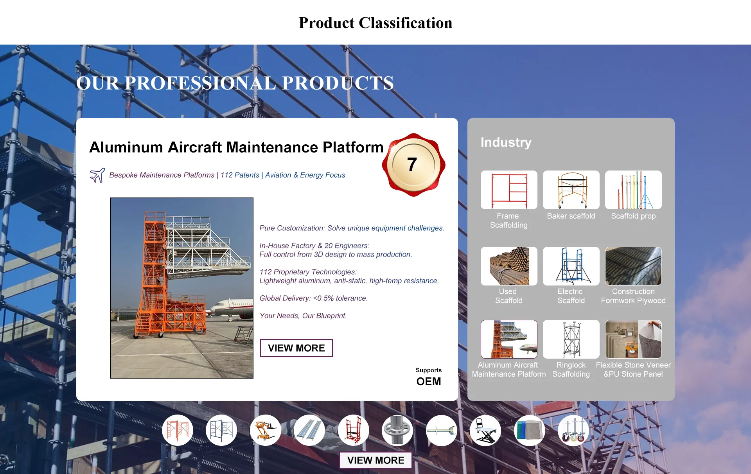Click the large orange aircraft platform photo
This screenshot has height=474, width=751.
click(x=182, y=288)
